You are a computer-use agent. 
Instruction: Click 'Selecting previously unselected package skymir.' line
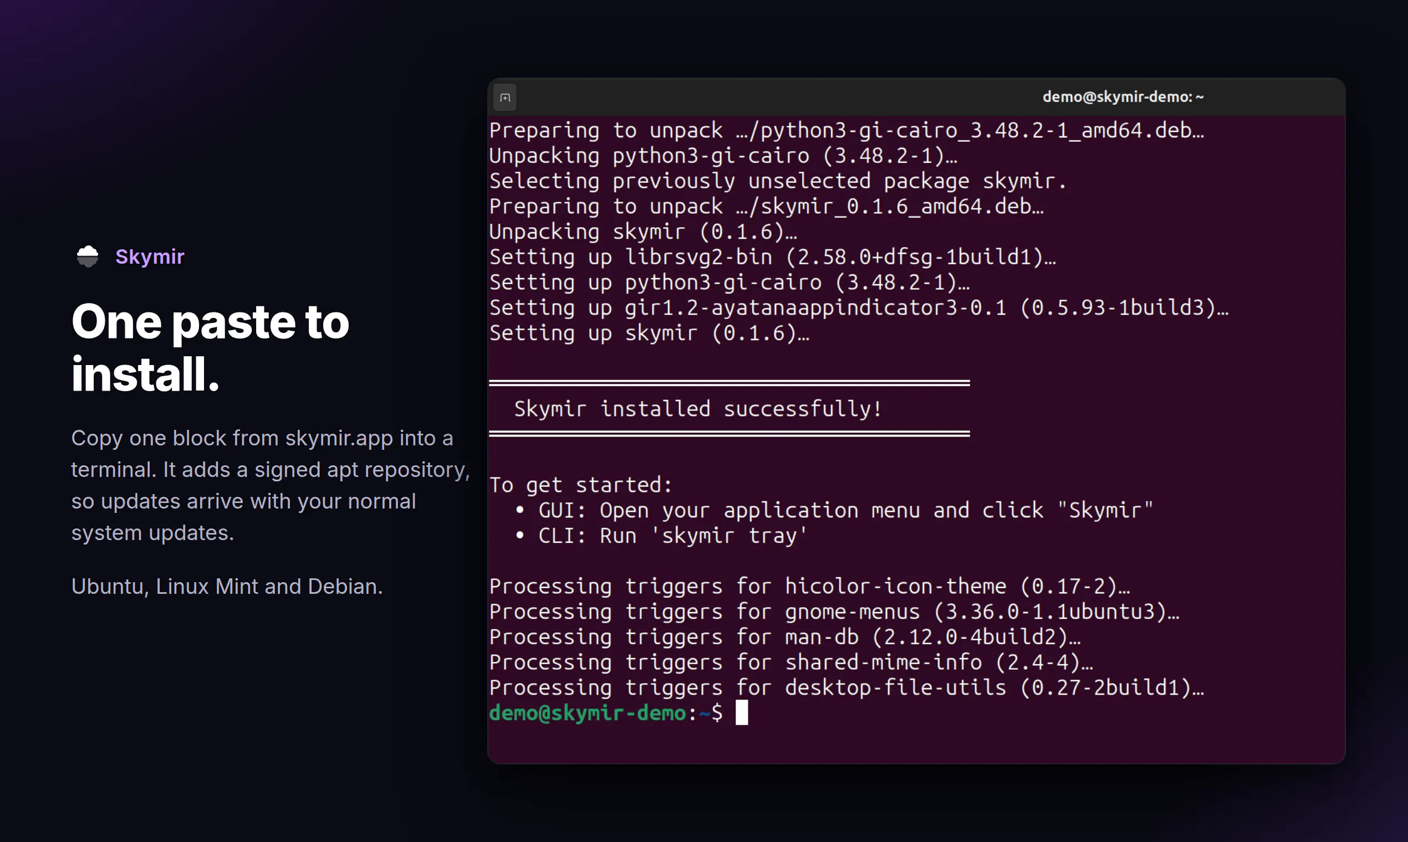click(778, 181)
